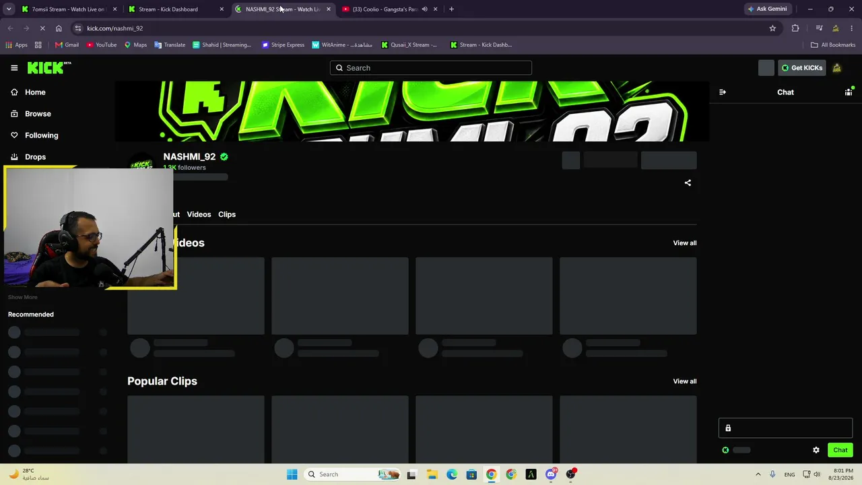Image resolution: width=862 pixels, height=485 pixels.
Task: Open the All Bookmarks folder
Action: [x=833, y=45]
